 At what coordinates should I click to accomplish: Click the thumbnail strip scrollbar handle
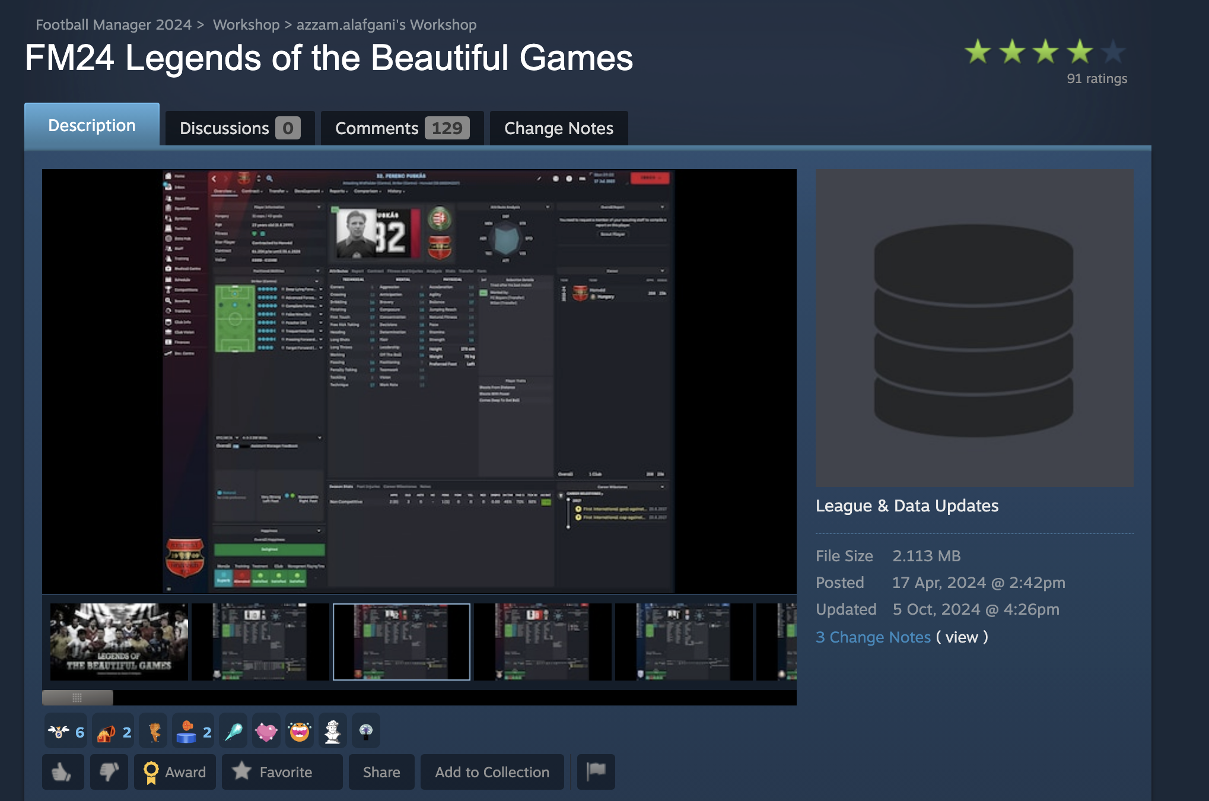coord(78,697)
